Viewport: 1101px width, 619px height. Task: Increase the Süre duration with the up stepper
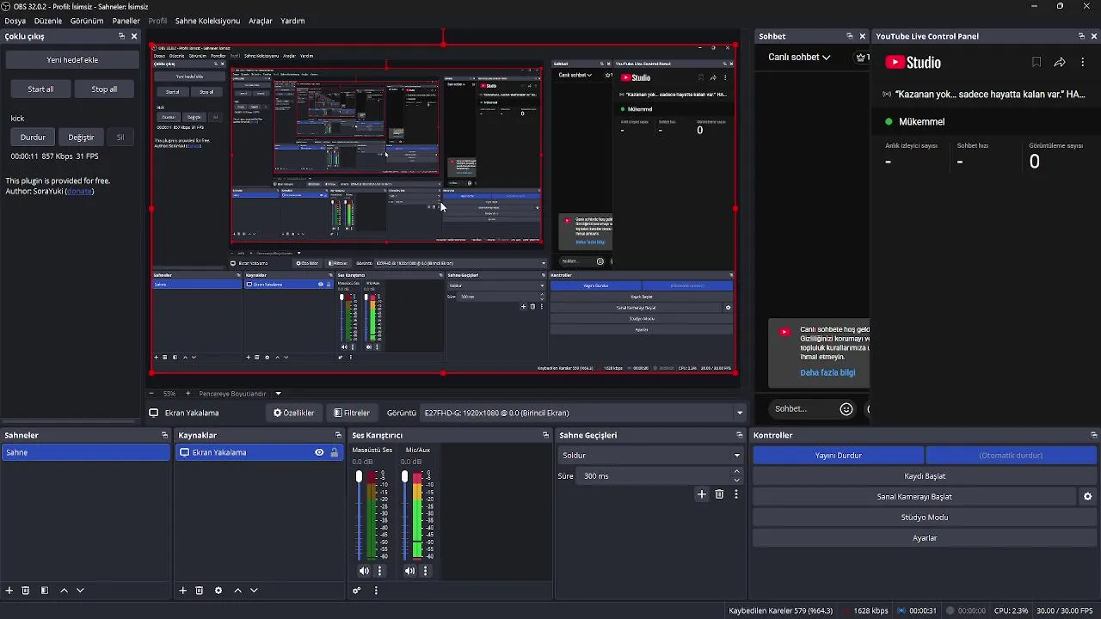(736, 472)
